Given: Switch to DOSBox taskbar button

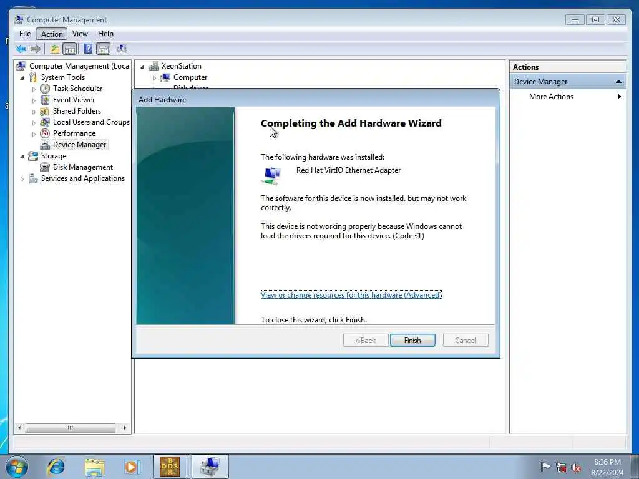Looking at the screenshot, I should click(x=170, y=467).
